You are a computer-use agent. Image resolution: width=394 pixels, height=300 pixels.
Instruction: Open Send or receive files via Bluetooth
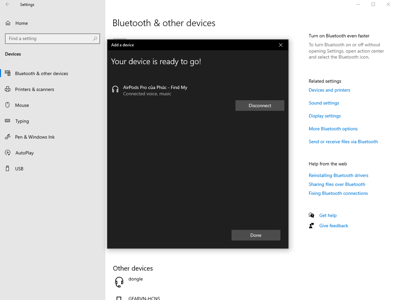tap(343, 142)
